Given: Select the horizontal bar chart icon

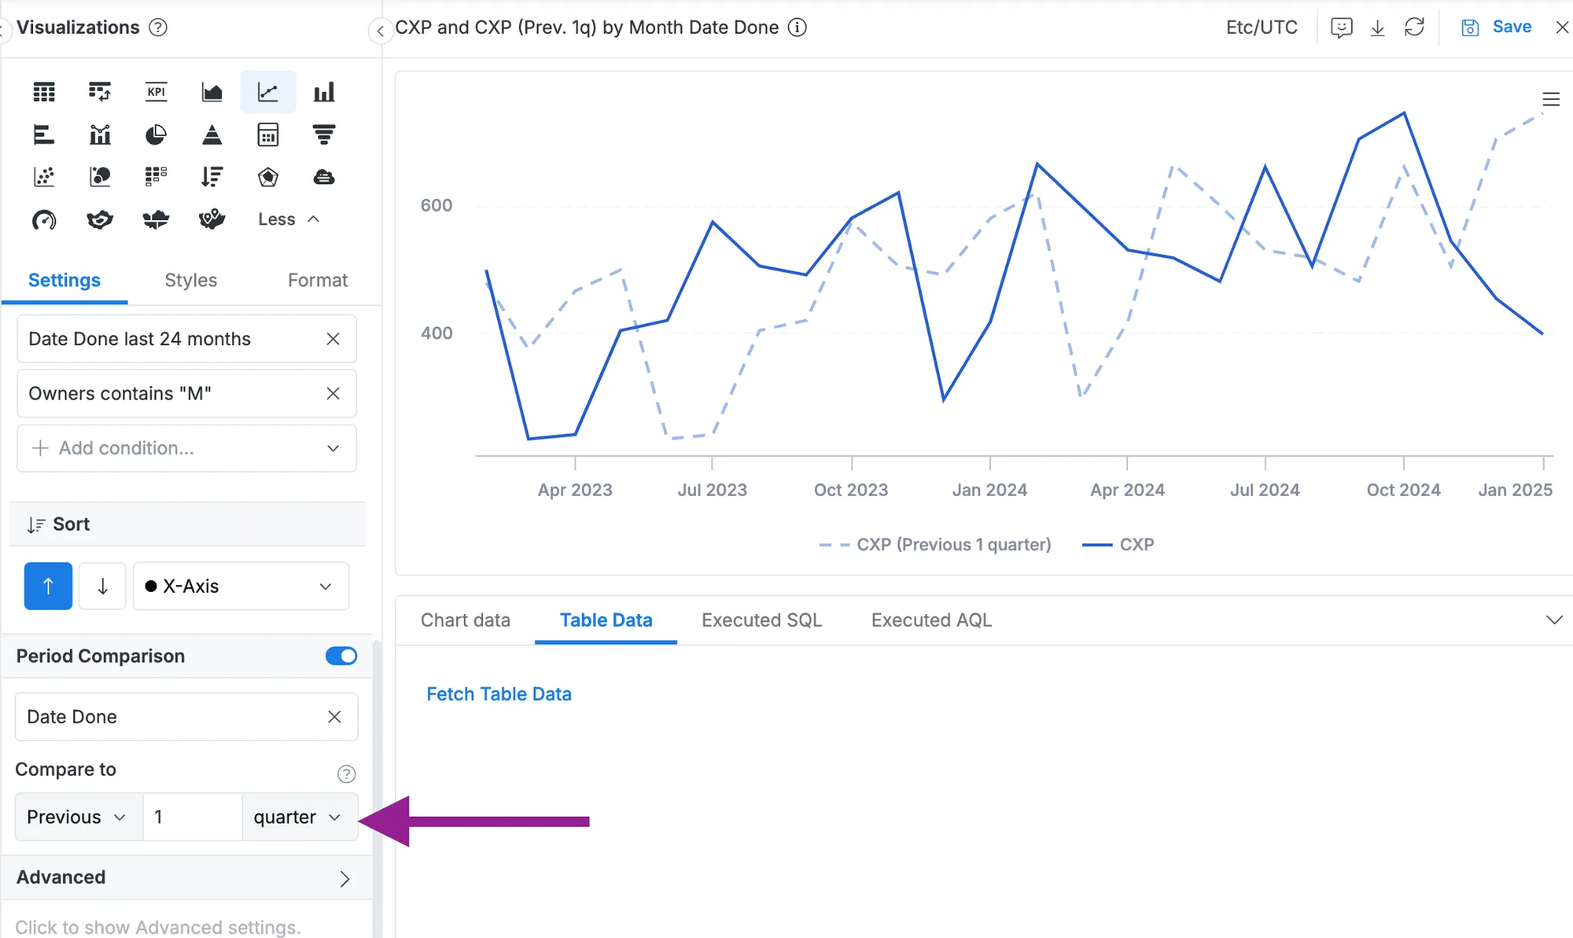Looking at the screenshot, I should pyautogui.click(x=44, y=134).
